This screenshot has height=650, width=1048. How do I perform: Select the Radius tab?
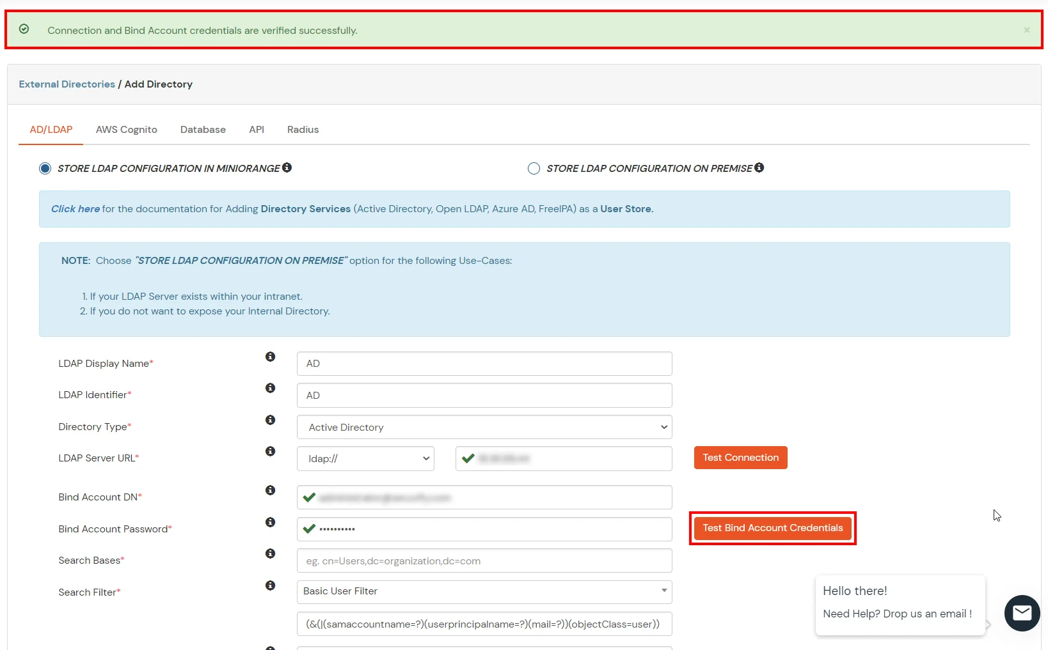(303, 130)
